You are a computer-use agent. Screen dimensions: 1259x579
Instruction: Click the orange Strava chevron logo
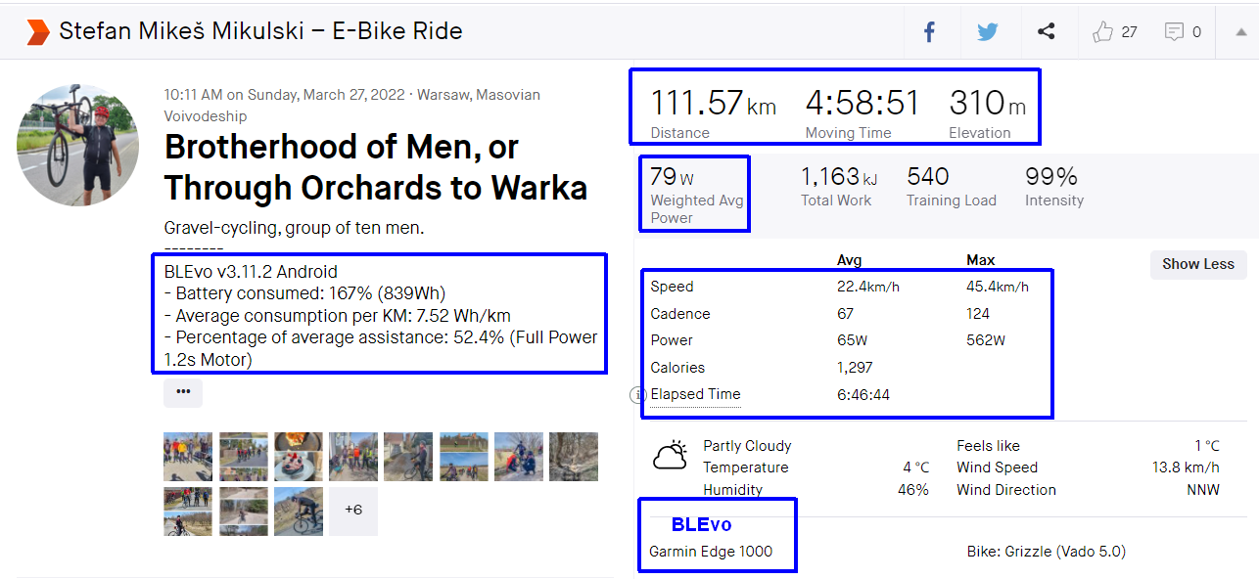click(37, 31)
